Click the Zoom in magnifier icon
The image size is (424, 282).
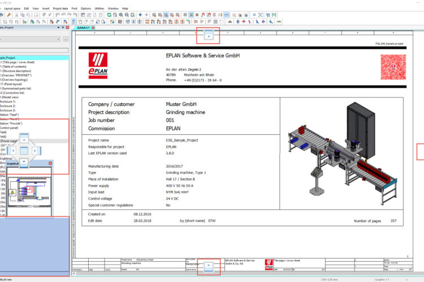121,15
